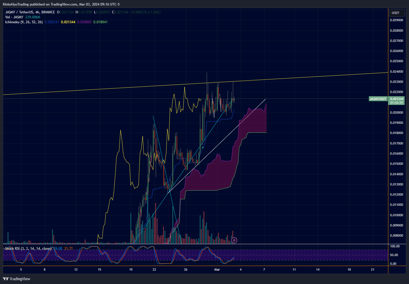The height and width of the screenshot is (284, 409).
Task: Select the Stoch RSI (3, 3, 14, 14, close) legend
Action: click(28, 249)
